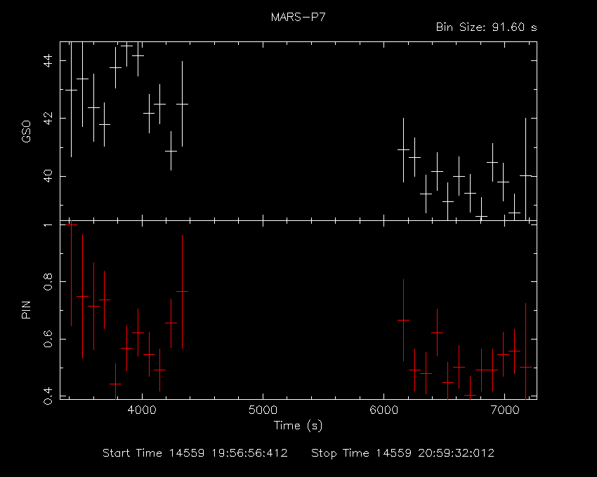This screenshot has width=597, height=477.
Task: Click the 42 tick label on GSO axis
Action: tap(48, 119)
